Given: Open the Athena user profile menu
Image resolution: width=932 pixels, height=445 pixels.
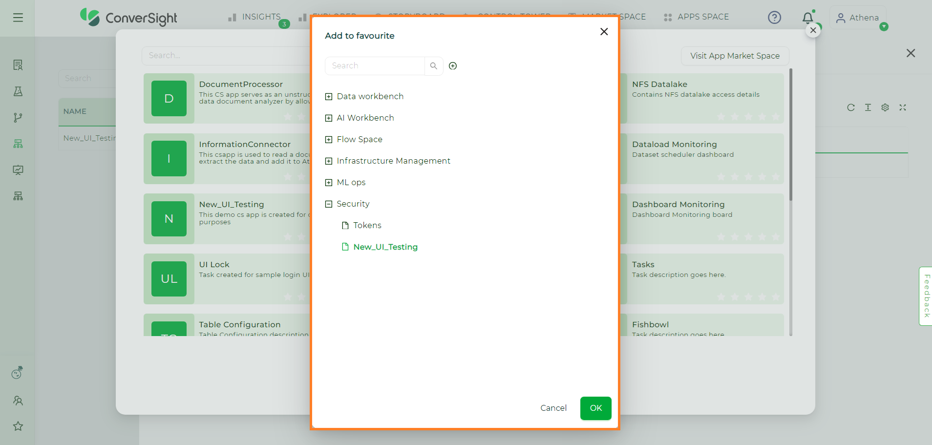Looking at the screenshot, I should tap(858, 18).
